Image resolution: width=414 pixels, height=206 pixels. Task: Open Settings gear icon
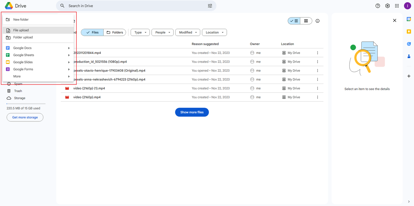tap(387, 6)
